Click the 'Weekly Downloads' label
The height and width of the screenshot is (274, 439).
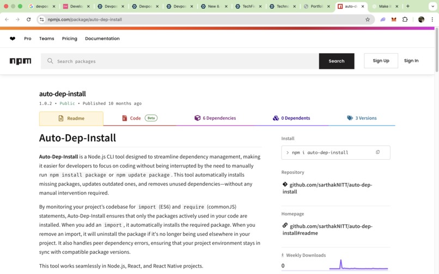(306, 255)
